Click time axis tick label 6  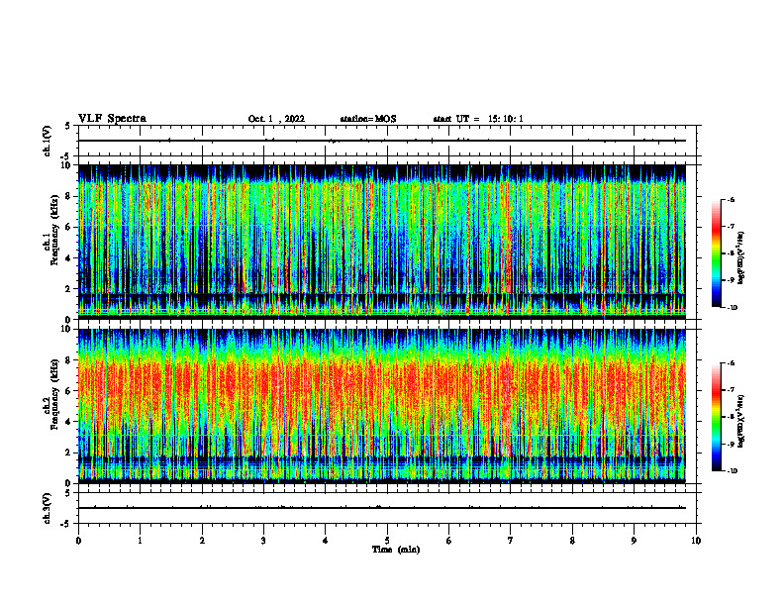(449, 541)
